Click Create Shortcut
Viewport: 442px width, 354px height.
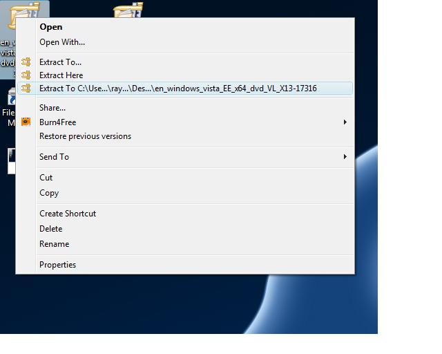68,214
